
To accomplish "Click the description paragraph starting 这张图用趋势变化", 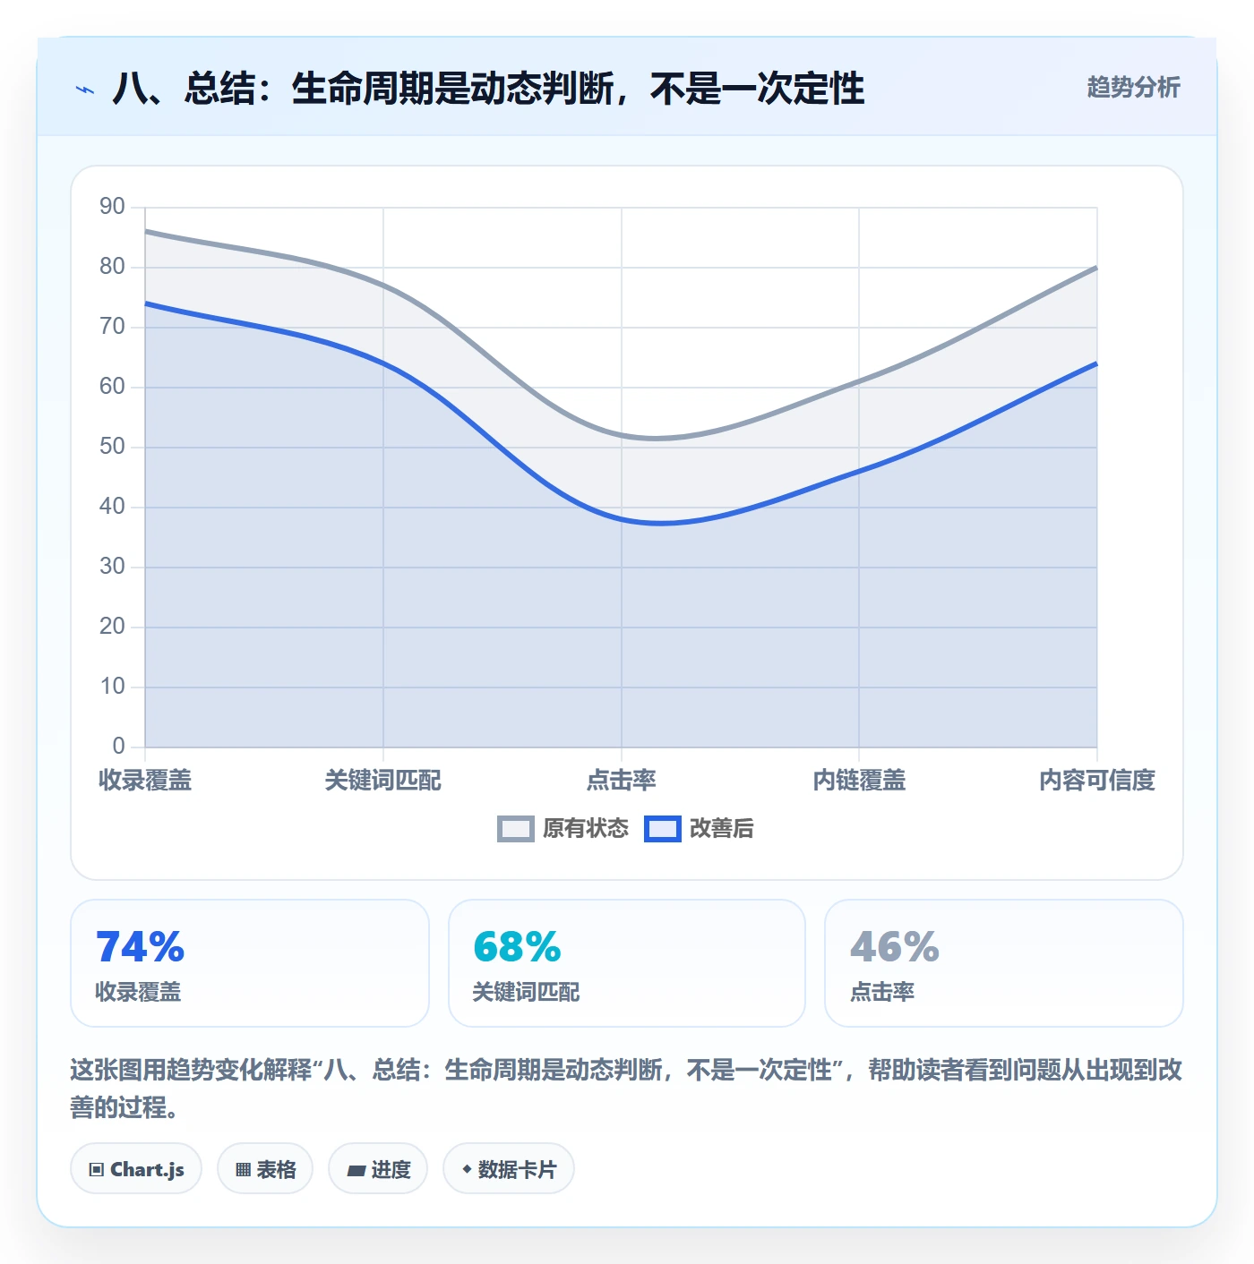I will pos(626,1089).
